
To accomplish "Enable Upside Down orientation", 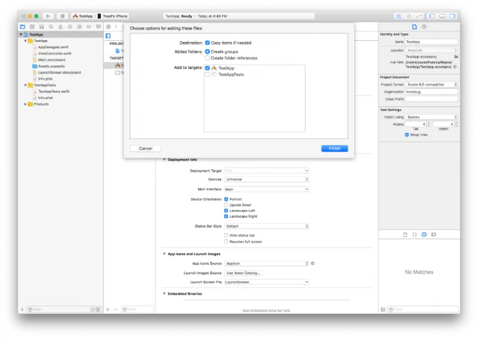I will 226,205.
